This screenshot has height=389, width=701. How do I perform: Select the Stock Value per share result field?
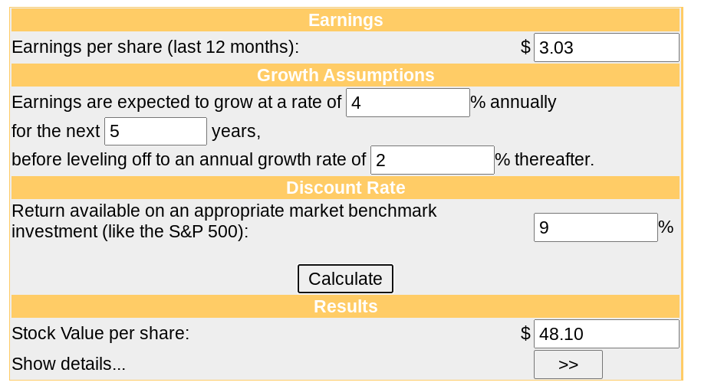point(606,334)
